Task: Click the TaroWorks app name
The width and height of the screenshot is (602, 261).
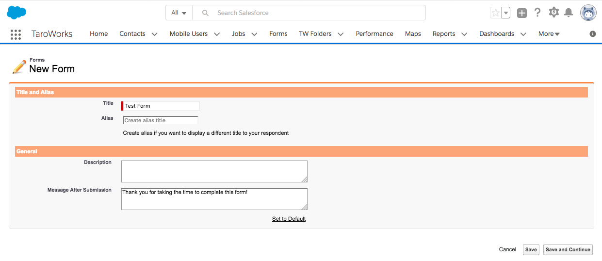Action: click(x=52, y=34)
